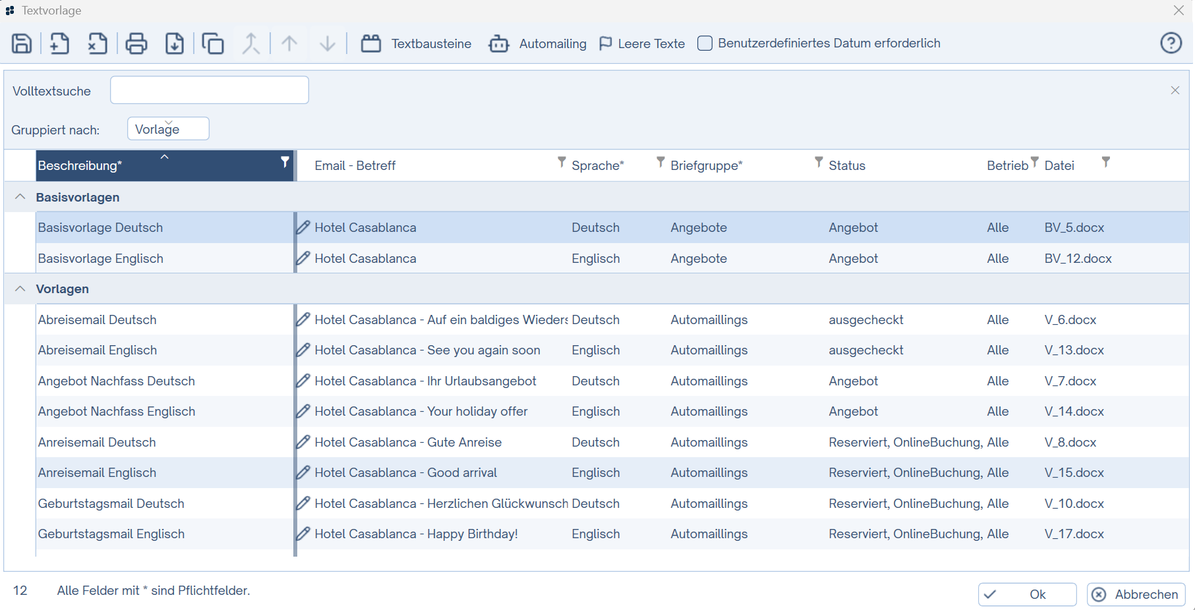Confirm with the Ok button

pyautogui.click(x=1026, y=594)
